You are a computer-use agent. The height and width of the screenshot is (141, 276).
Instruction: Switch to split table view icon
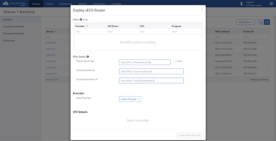click(x=267, y=22)
